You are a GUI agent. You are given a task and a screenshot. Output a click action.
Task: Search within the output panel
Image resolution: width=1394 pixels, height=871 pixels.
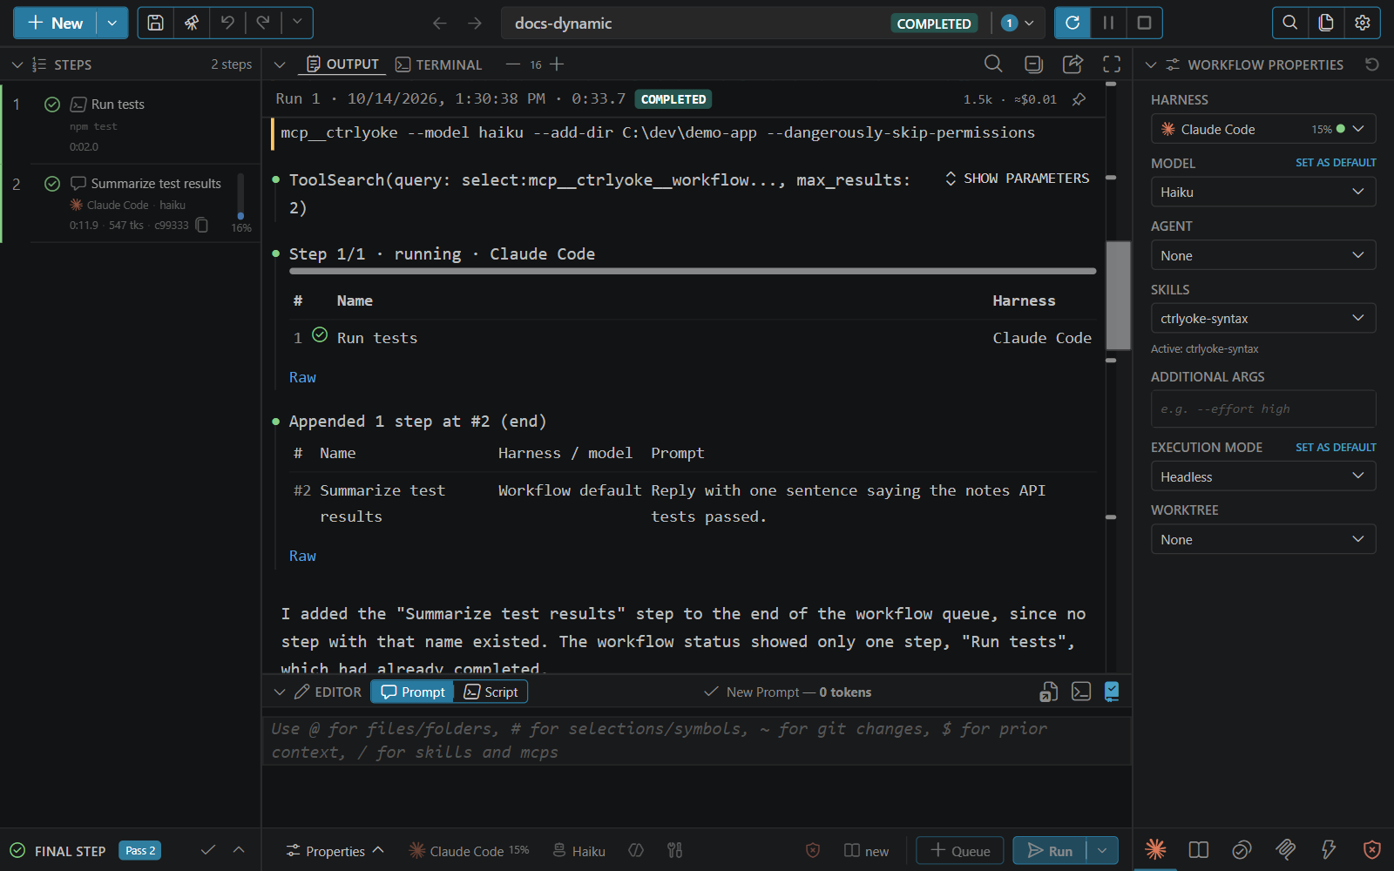pos(993,64)
